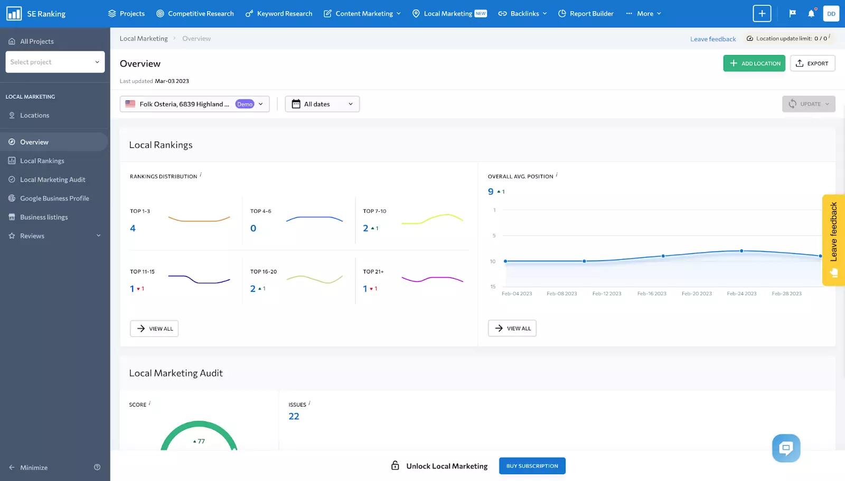Expand the More menu
This screenshot has height=481, width=845.
(x=643, y=14)
